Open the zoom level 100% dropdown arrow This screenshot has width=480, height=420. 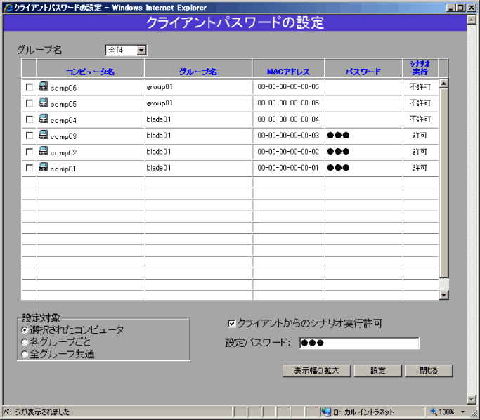[463, 412]
